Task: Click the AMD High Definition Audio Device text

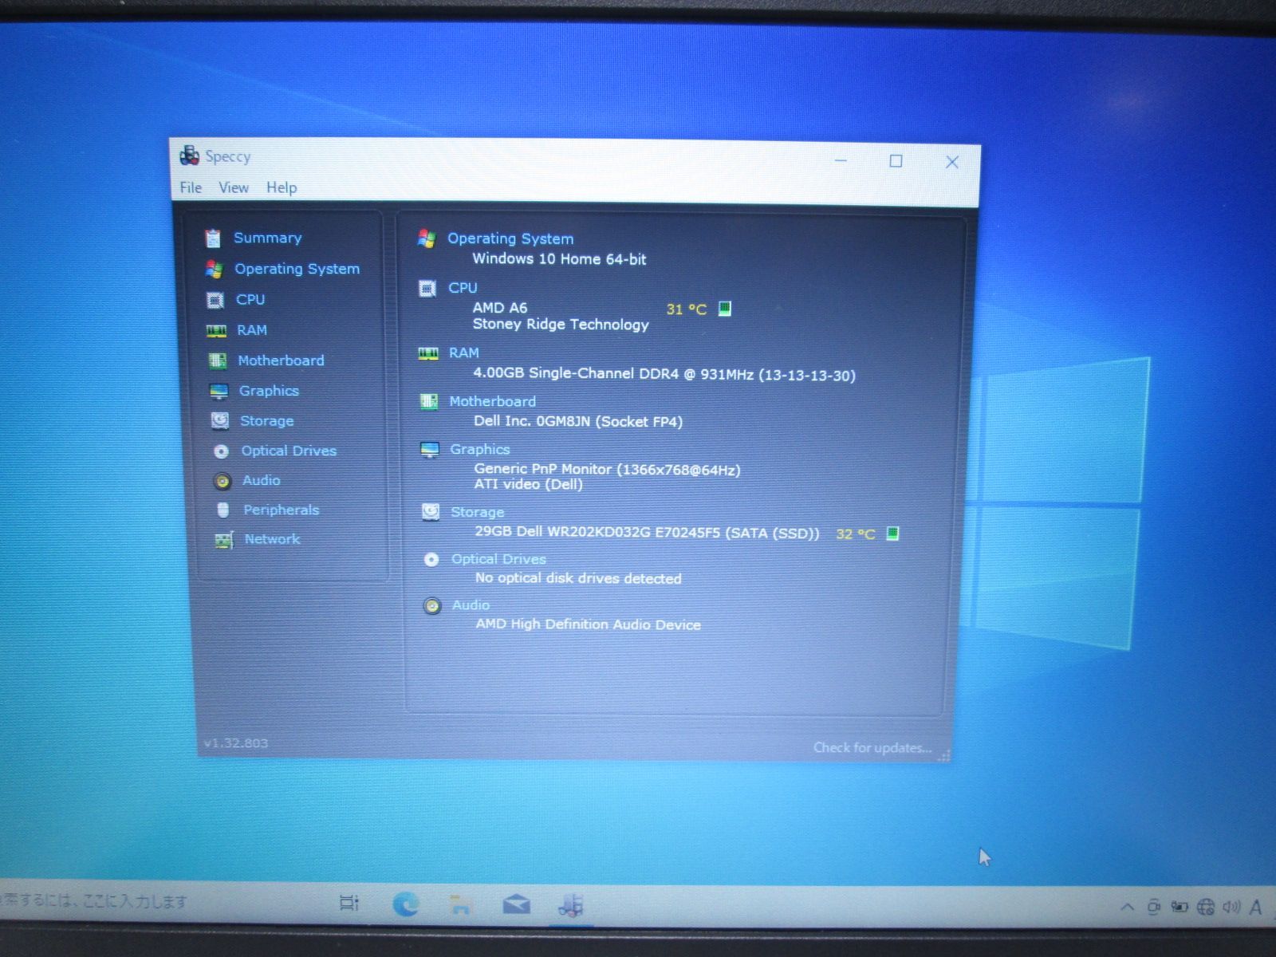Action: (589, 624)
